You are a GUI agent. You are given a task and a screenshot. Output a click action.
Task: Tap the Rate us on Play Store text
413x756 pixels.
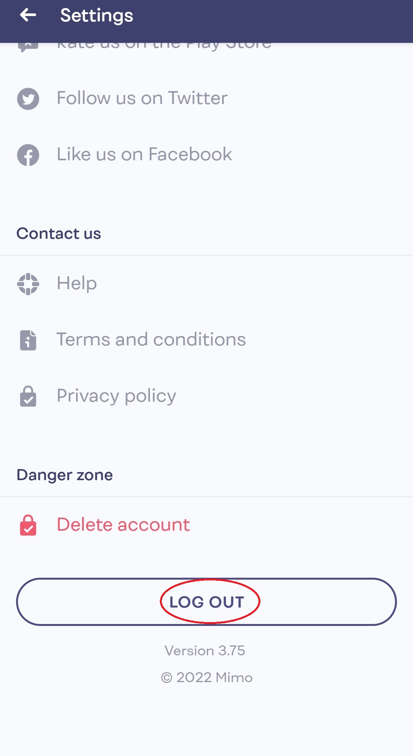(x=164, y=46)
